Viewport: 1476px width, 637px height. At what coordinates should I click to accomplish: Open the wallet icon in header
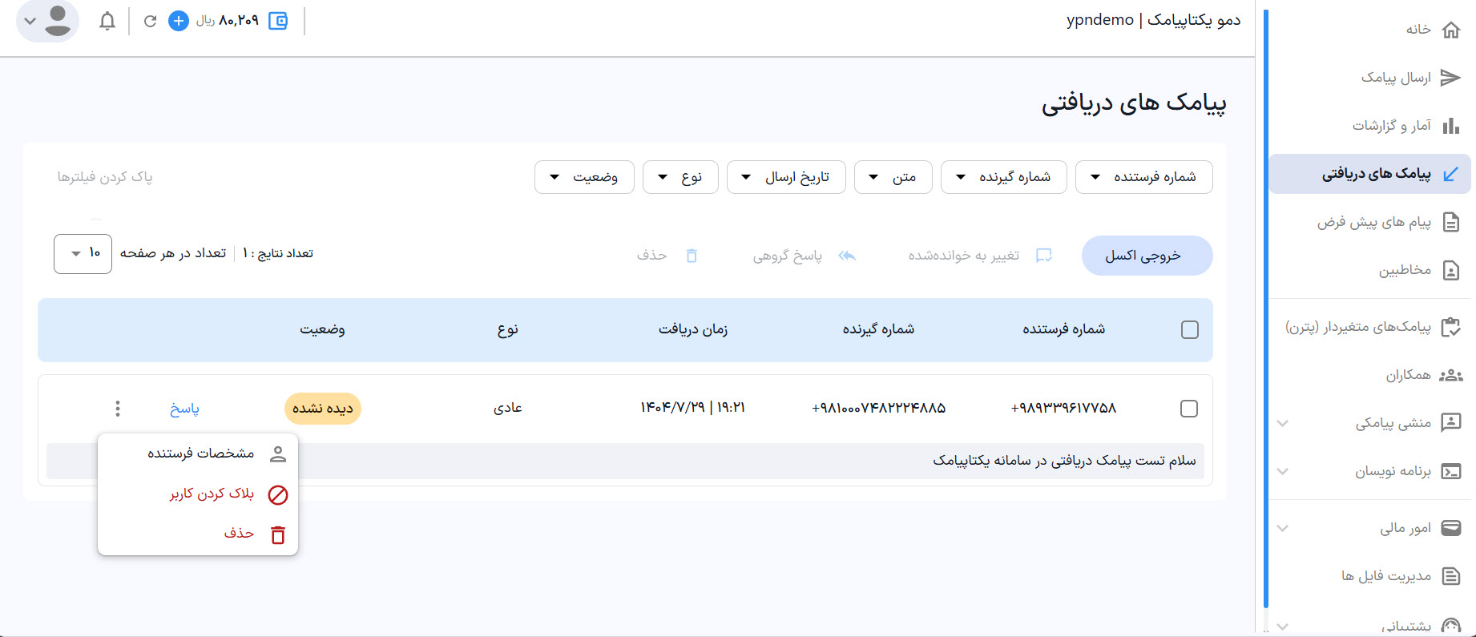(278, 21)
